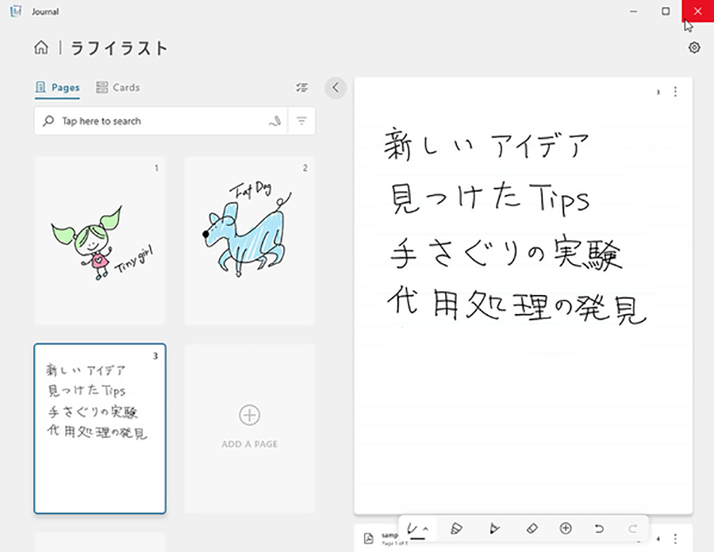714x552 pixels.
Task: Click the Journal app icon in the title bar
Action: [17, 11]
